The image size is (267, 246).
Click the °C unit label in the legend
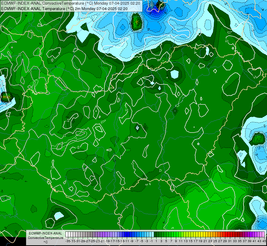point(46,242)
